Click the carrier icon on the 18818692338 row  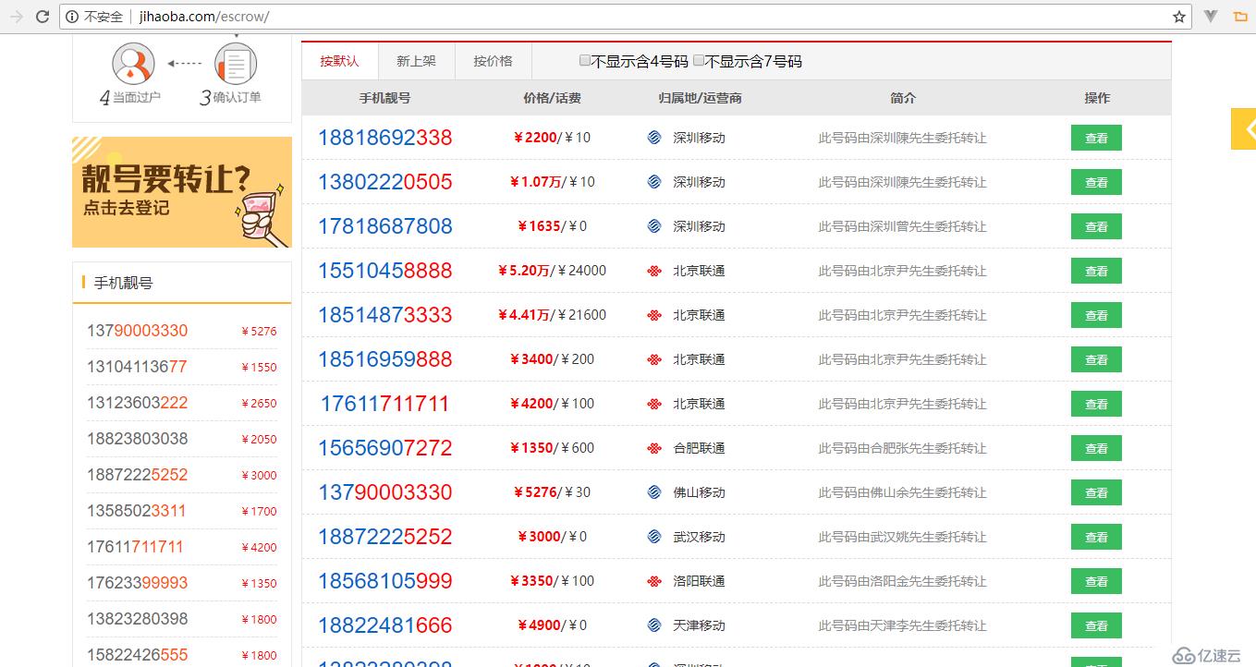[654, 138]
